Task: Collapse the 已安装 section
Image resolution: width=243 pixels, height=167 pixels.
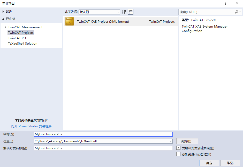Action: pyautogui.click(x=3, y=19)
